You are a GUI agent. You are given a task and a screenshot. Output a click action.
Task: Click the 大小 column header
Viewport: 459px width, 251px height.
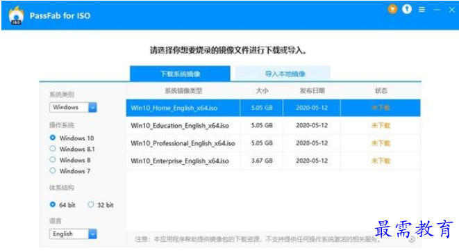click(262, 90)
